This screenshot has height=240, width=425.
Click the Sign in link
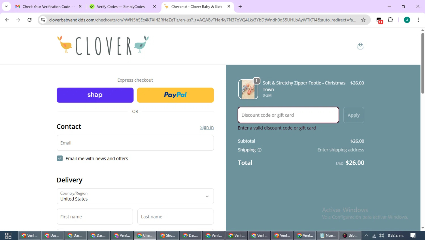pos(207,127)
